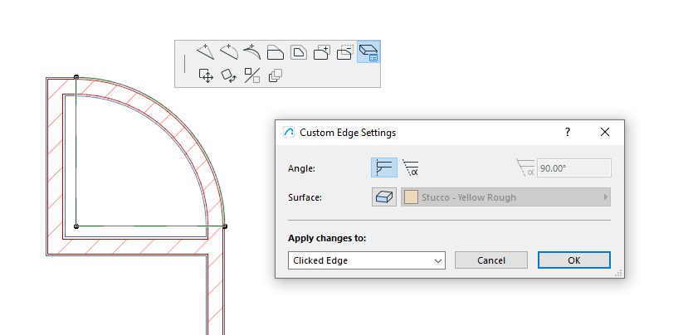Click the 90.00° angle input field

pos(574,168)
